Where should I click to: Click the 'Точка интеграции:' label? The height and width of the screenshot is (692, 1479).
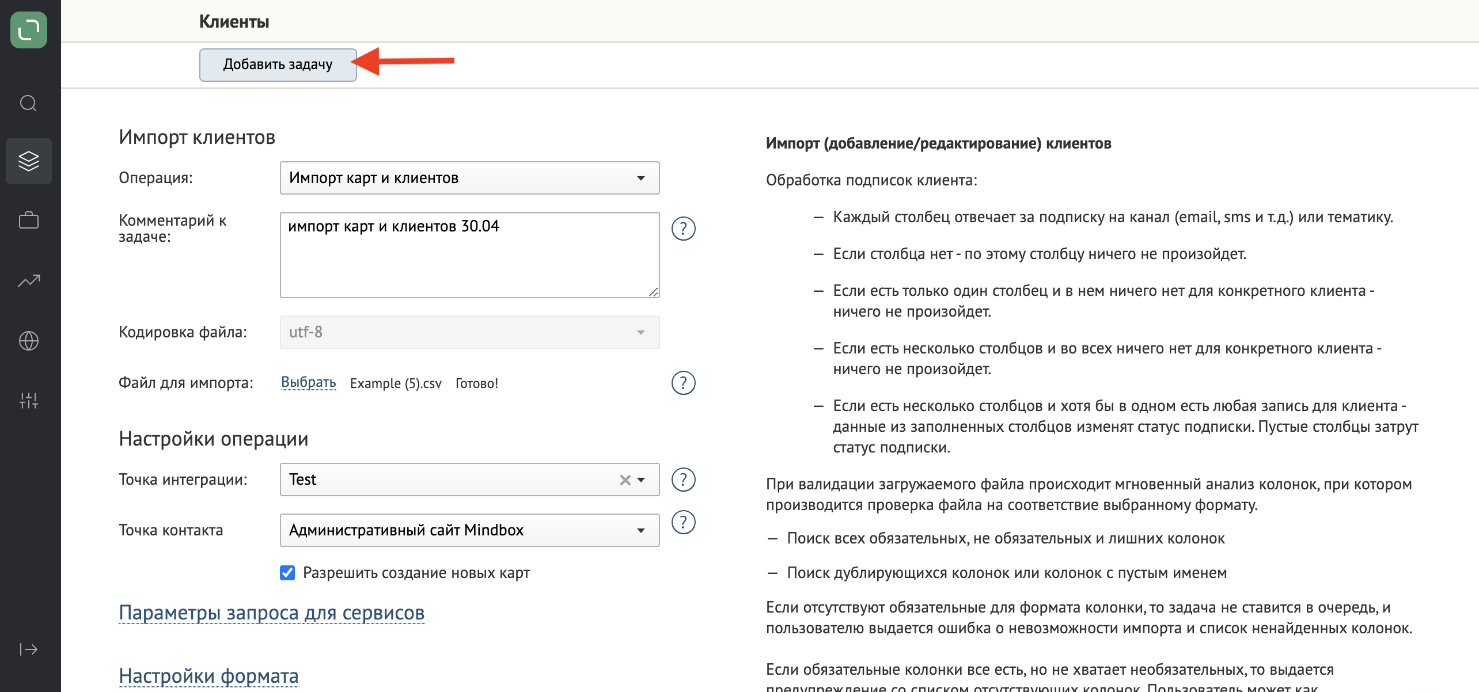[x=183, y=480]
